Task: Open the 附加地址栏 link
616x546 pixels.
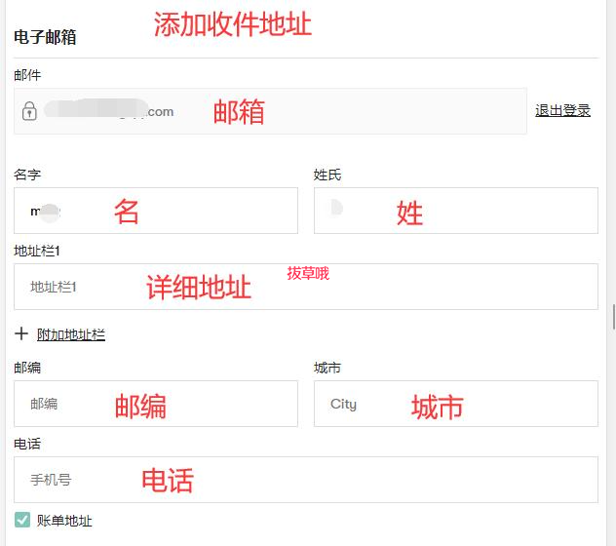Action: click(x=71, y=334)
